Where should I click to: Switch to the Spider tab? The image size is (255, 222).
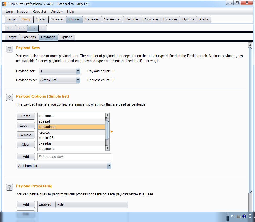click(41, 19)
